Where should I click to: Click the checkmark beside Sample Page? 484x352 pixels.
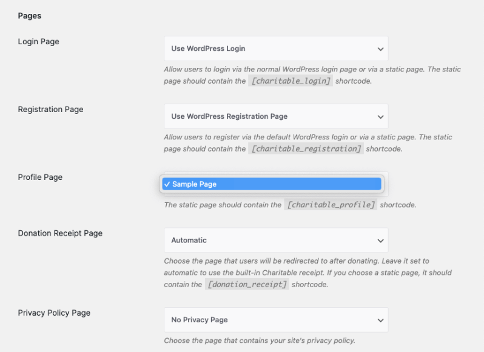point(167,184)
